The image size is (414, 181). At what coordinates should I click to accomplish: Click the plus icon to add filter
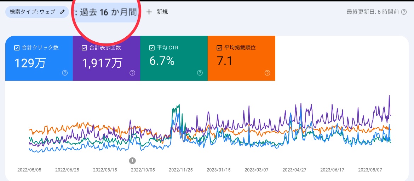click(149, 12)
